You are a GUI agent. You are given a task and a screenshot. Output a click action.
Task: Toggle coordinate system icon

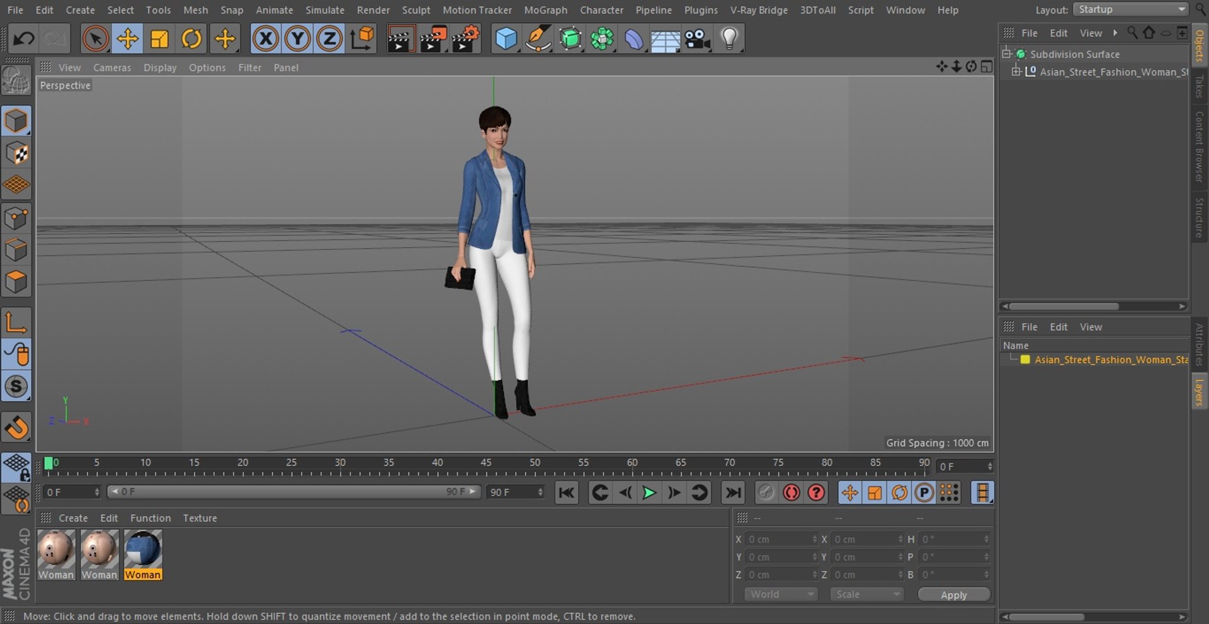(x=362, y=39)
